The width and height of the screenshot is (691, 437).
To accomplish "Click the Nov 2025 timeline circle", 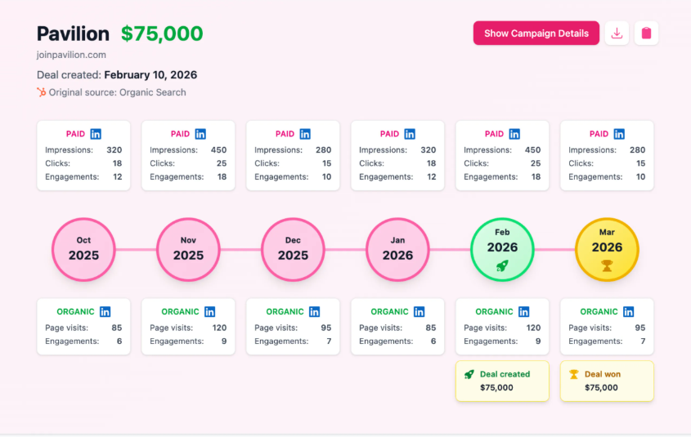I will tap(188, 249).
